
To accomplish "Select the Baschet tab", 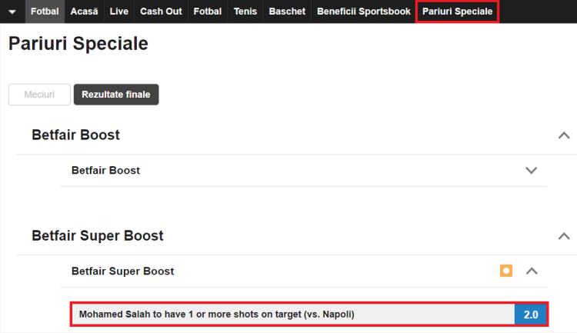I will tap(287, 12).
